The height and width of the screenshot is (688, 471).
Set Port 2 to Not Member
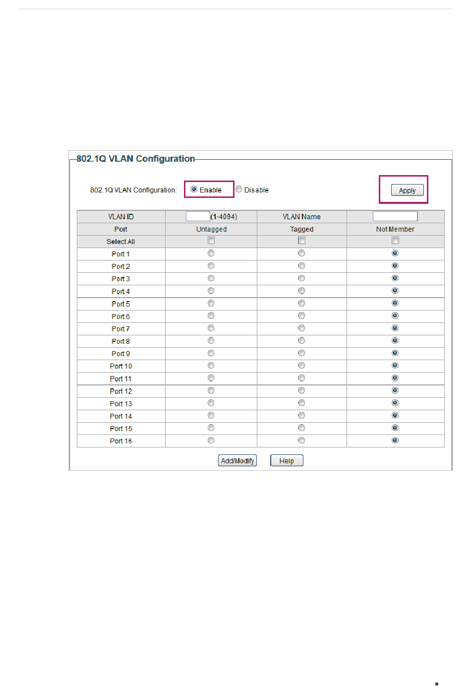tap(395, 265)
